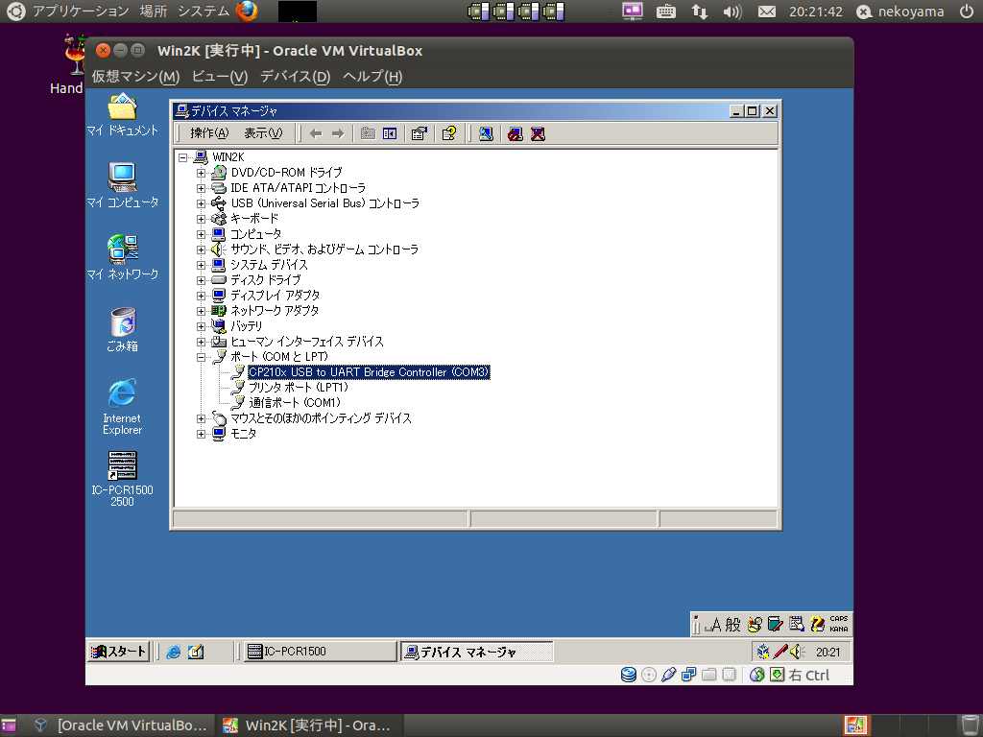Click Ubuntu volume indicator in top panel
983x737 pixels.
pyautogui.click(x=731, y=12)
